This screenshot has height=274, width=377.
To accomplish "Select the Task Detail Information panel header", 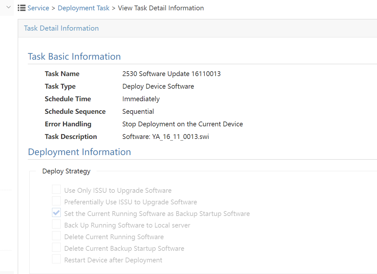I will point(61,28).
